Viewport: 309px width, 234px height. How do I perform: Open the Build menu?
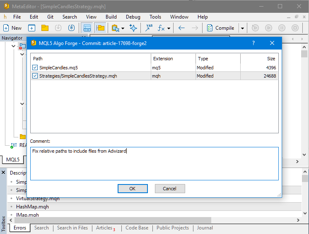(111, 17)
